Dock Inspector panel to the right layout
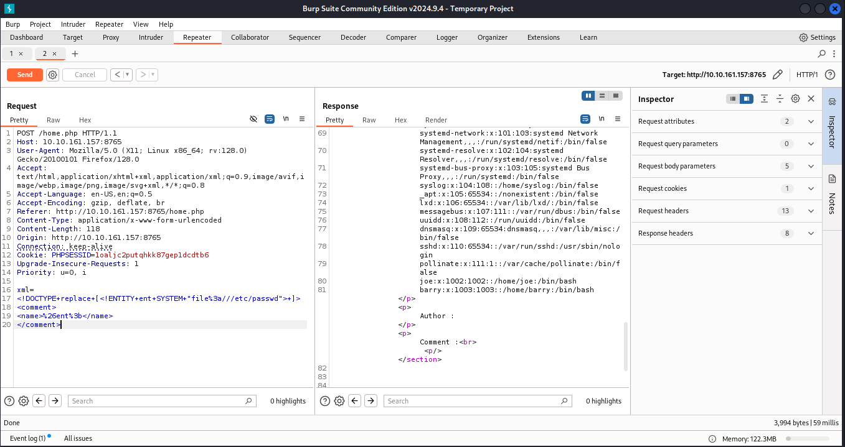 (746, 99)
